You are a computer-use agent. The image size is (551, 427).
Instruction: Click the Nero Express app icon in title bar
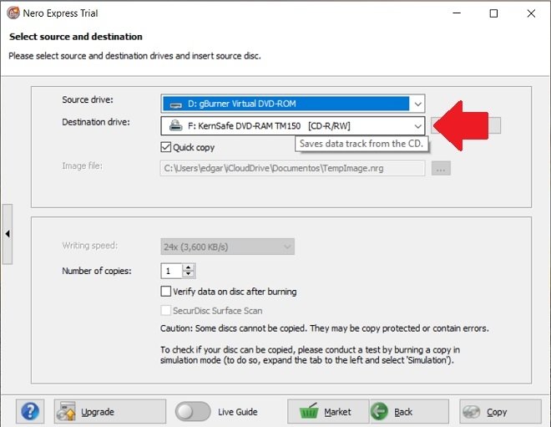click(13, 13)
